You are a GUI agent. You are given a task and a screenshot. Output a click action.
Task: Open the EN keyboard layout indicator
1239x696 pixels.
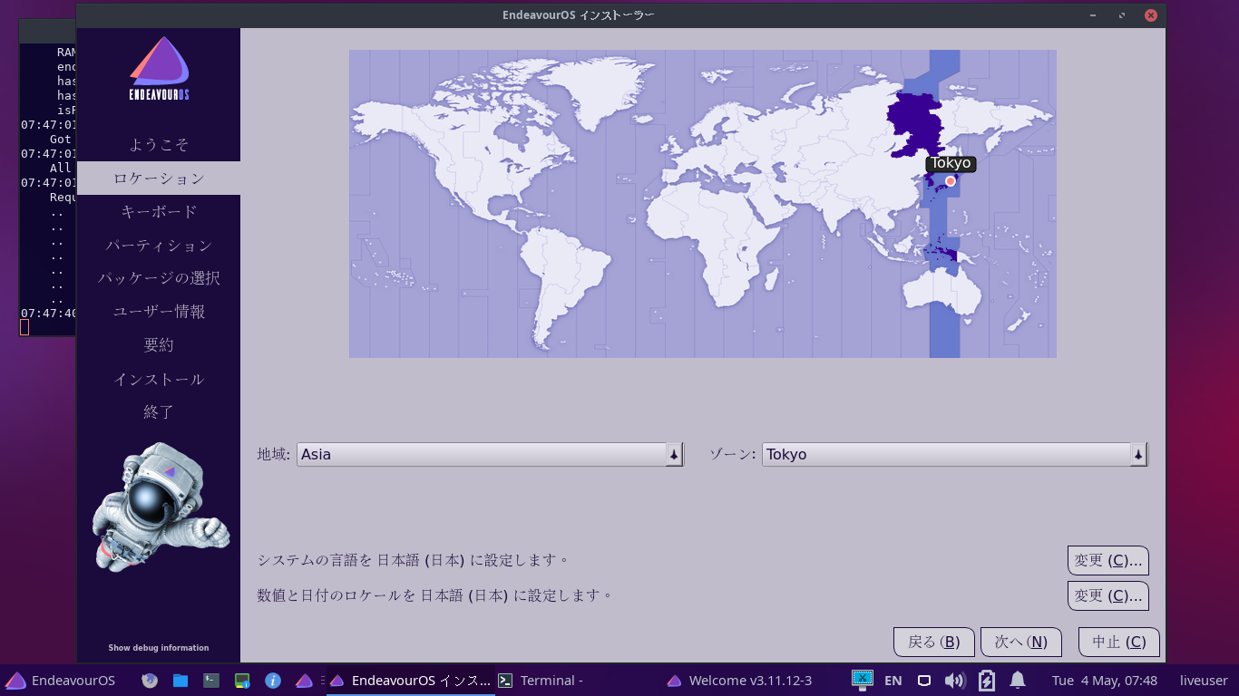click(893, 681)
